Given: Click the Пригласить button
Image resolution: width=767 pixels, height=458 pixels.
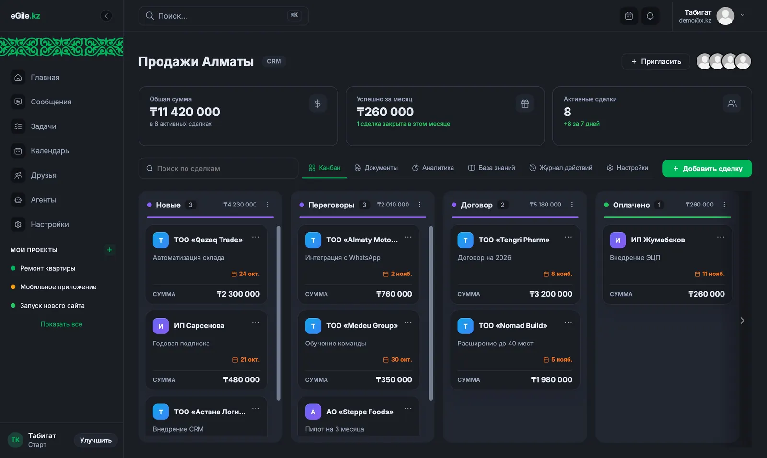Looking at the screenshot, I should pos(656,61).
